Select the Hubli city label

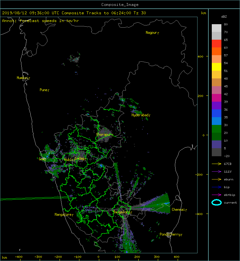pyautogui.click(x=69, y=160)
